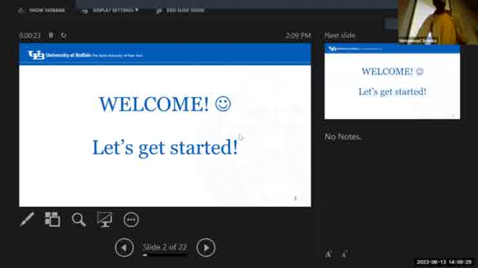Viewport: 478px width, 268px height.
Task: Expand the Display Settings dropdown
Action: pyautogui.click(x=113, y=11)
